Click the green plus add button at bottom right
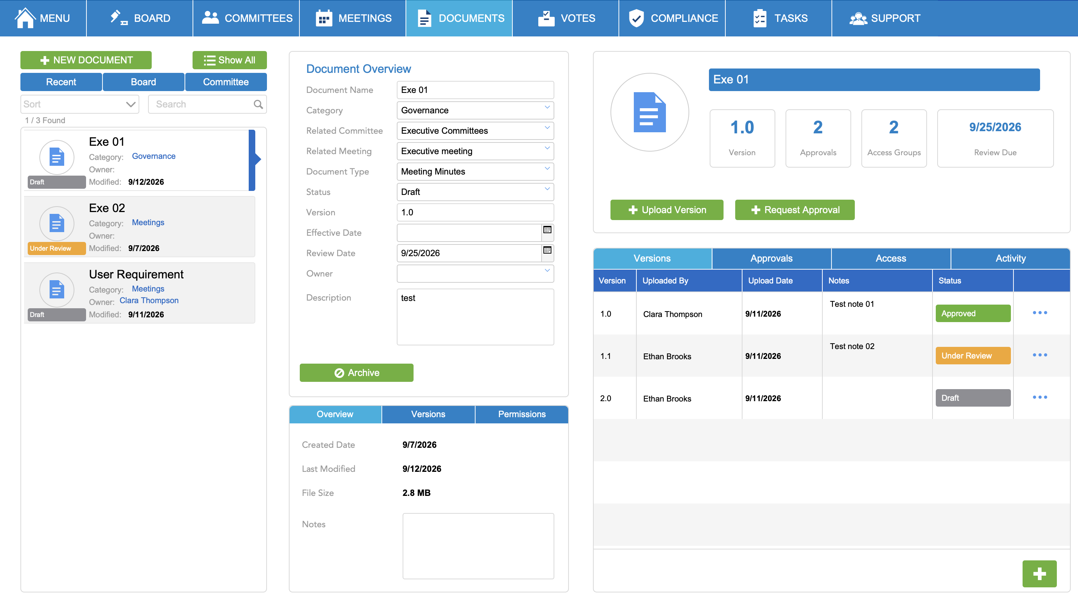Screen dimensions: 1078x599 [1039, 573]
